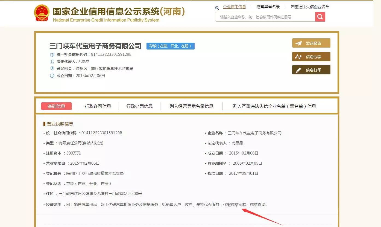
Task: Click the establishment date info icon
Action: click(x=52, y=76)
